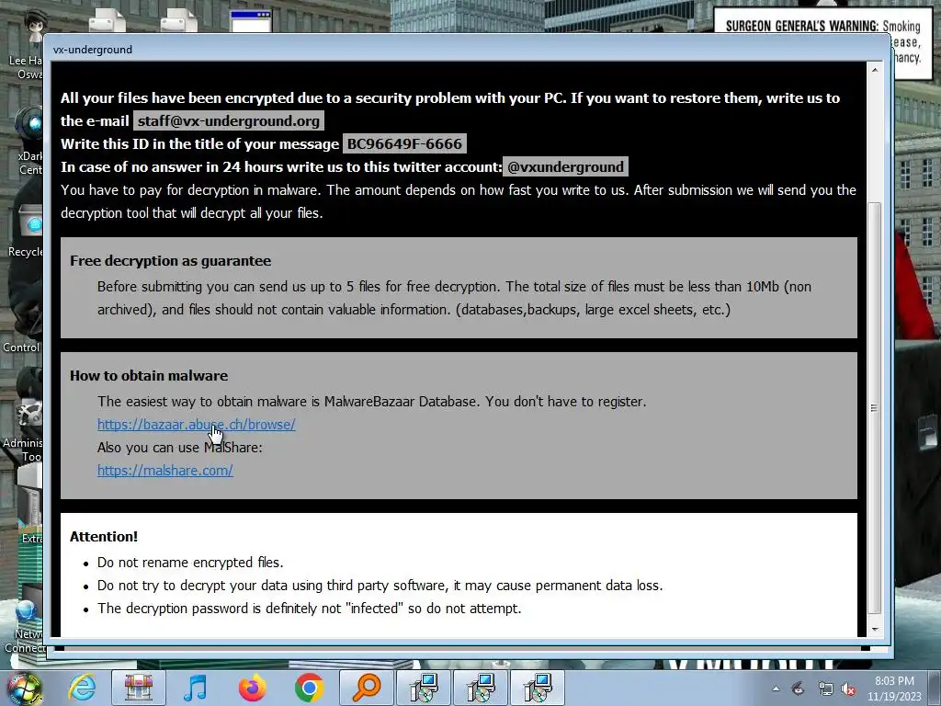This screenshot has width=941, height=706.
Task: Click the vertical scrollbar thumb
Action: (875, 408)
